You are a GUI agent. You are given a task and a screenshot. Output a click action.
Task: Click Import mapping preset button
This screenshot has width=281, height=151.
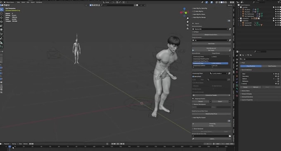tap(200, 101)
